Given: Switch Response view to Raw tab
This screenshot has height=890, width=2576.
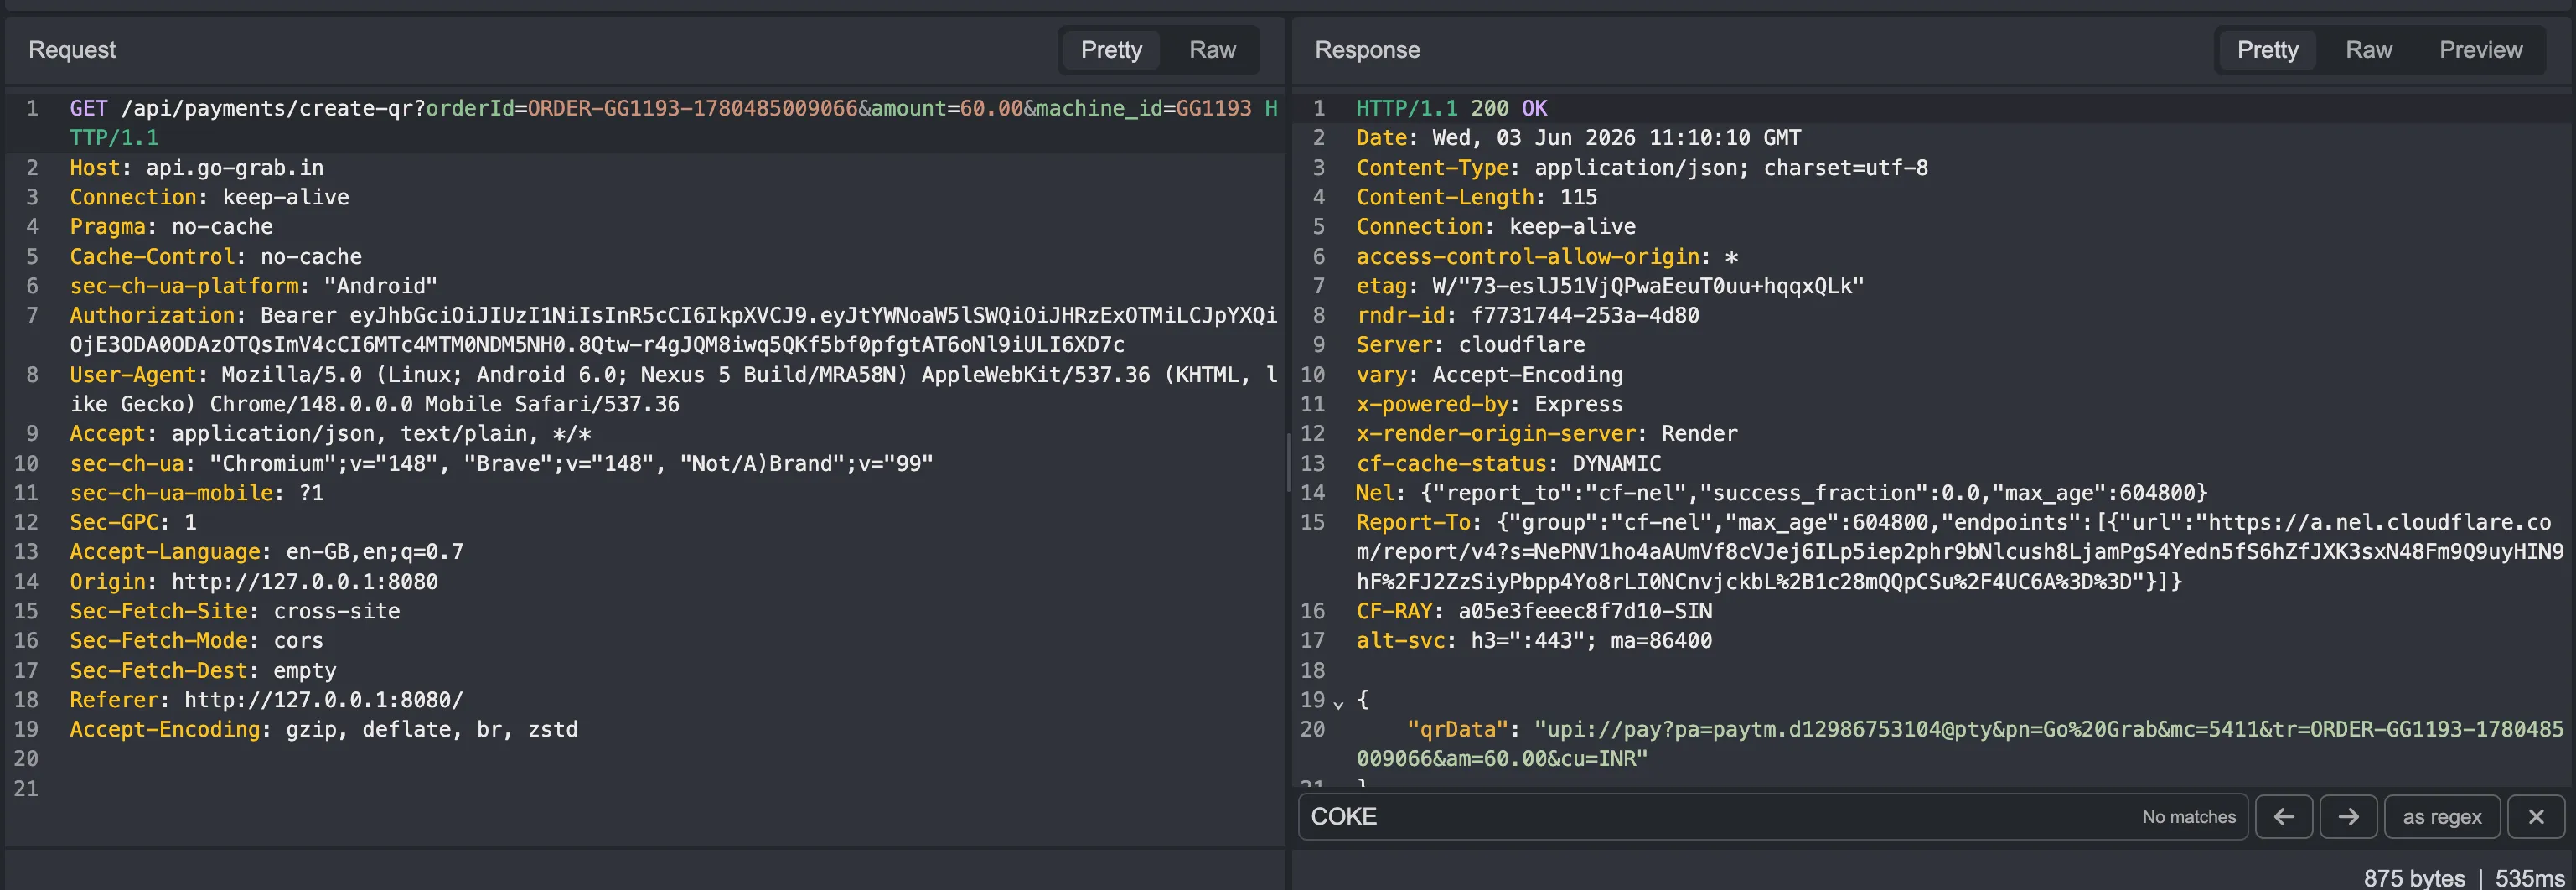Looking at the screenshot, I should point(2369,50).
